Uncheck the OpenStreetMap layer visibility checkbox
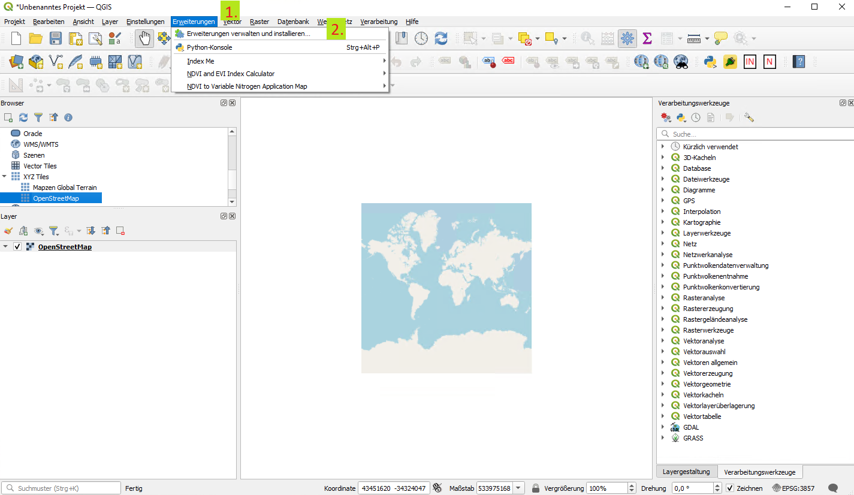The height and width of the screenshot is (495, 854). [x=17, y=247]
